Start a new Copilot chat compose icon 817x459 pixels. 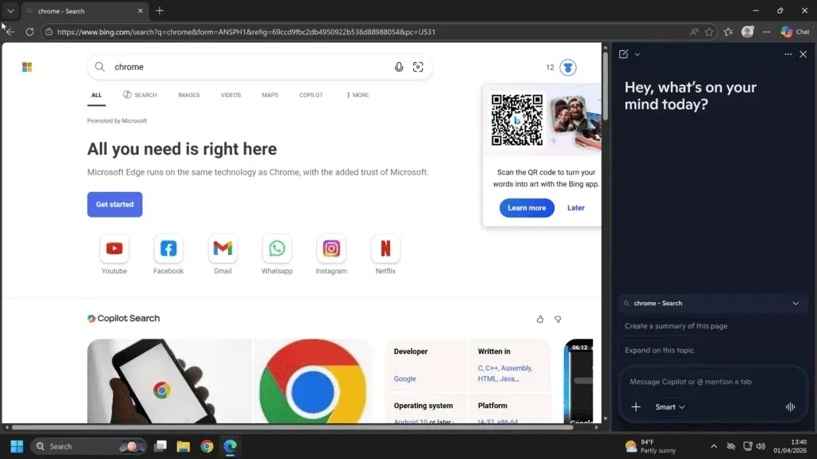(623, 54)
